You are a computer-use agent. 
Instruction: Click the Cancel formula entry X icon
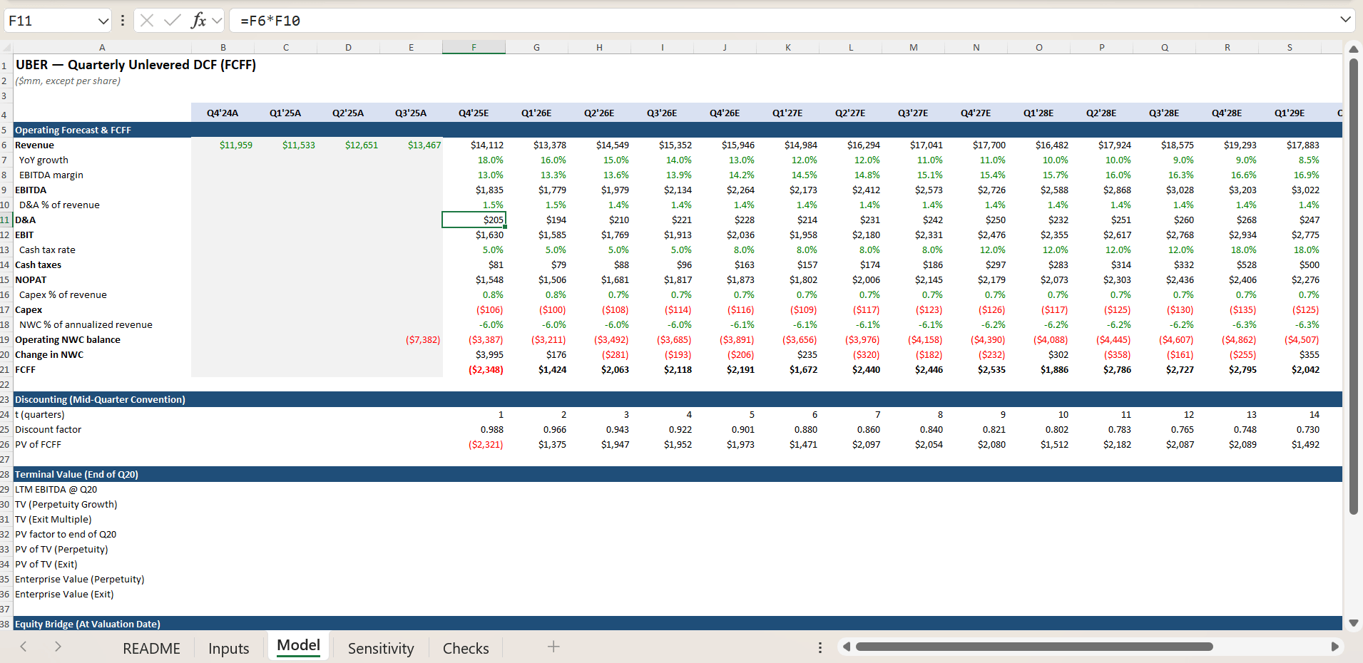(x=147, y=21)
